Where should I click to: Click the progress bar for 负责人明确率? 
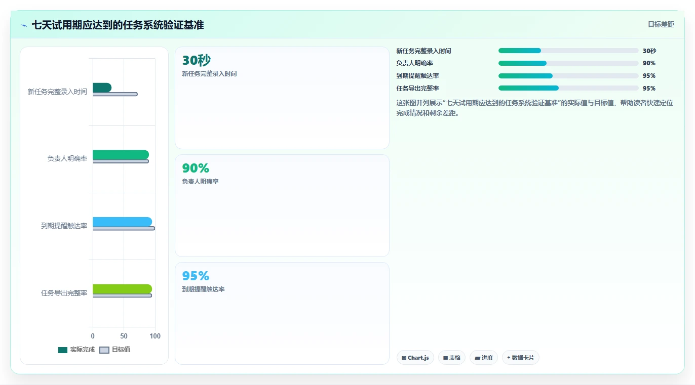point(568,63)
